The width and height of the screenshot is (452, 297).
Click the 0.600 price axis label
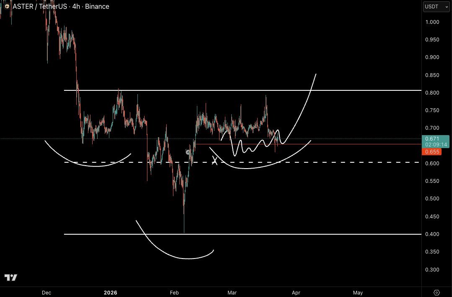pyautogui.click(x=432, y=164)
